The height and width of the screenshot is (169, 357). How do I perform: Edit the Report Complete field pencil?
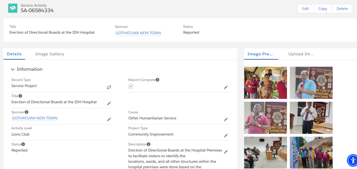tap(226, 87)
